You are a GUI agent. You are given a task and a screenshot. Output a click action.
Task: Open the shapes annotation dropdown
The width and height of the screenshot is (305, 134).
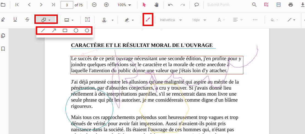pos(46,20)
